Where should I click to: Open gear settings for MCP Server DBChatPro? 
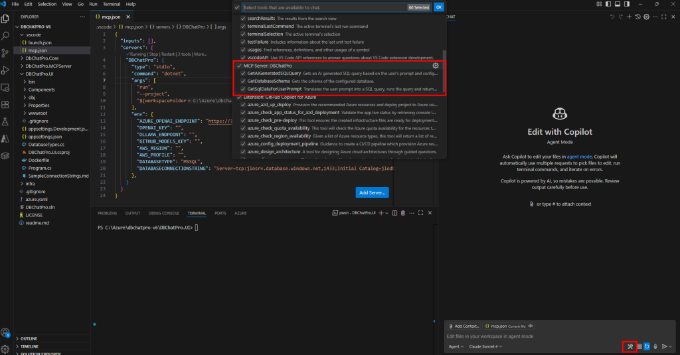tap(436, 66)
